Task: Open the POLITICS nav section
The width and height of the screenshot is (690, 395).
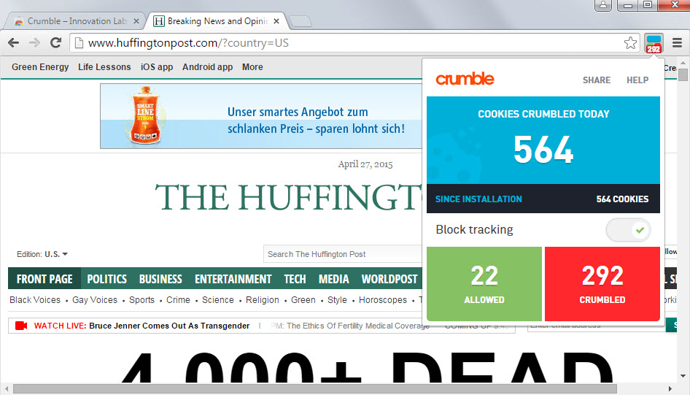Action: 107,279
